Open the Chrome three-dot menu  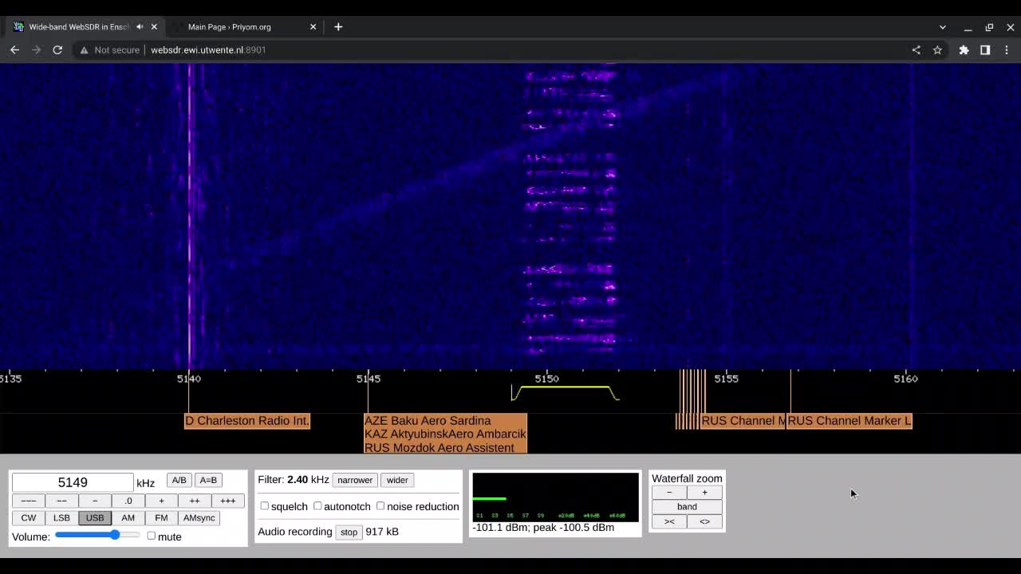click(1007, 49)
